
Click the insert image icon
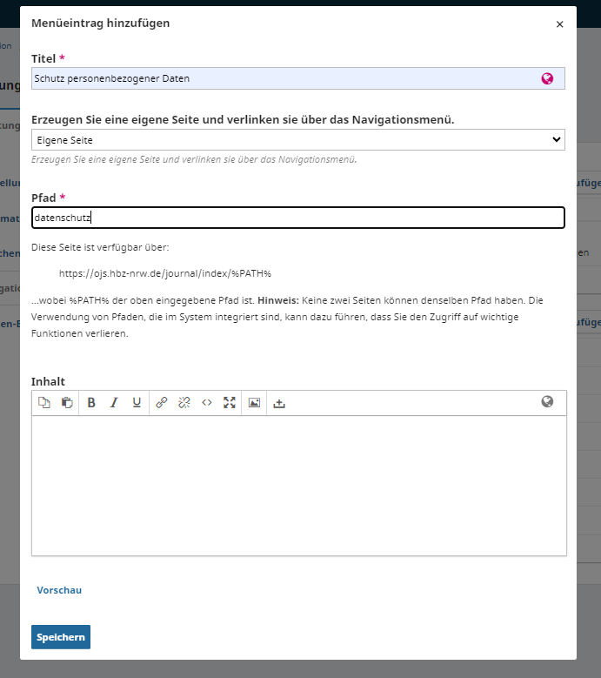254,403
